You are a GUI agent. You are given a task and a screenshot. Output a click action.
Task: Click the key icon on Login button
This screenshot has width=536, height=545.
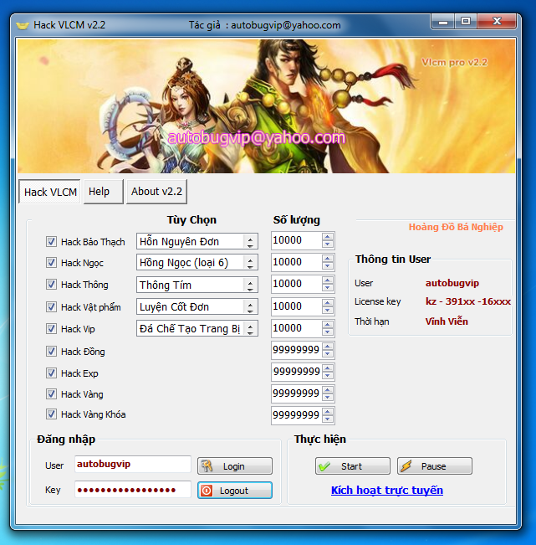pos(207,465)
